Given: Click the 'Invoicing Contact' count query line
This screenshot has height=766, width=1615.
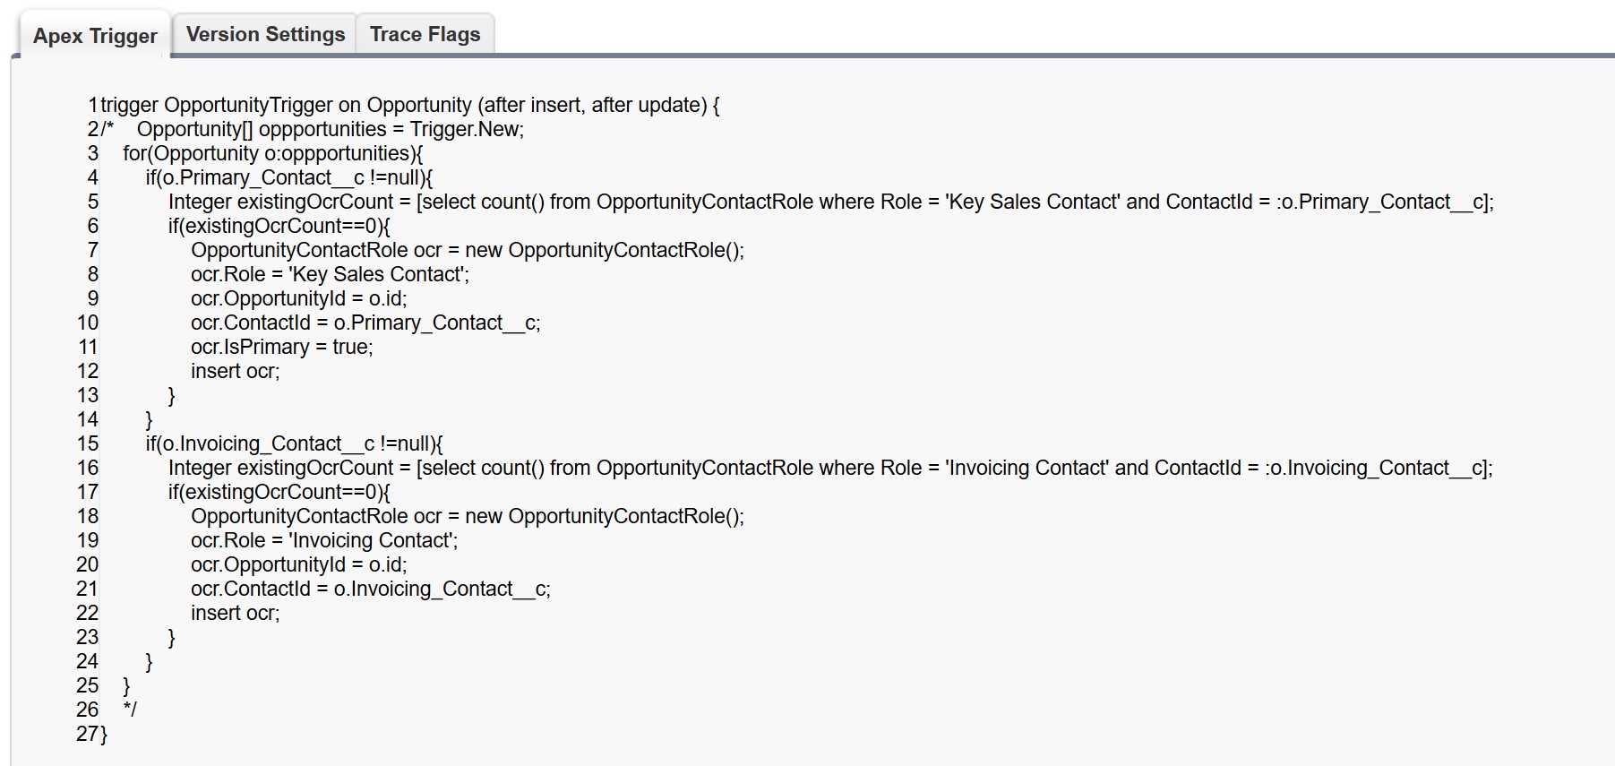Looking at the screenshot, I should [x=829, y=468].
